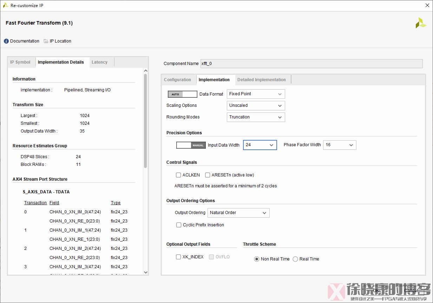
Task: Click the Documentation info icon
Action: coord(6,41)
